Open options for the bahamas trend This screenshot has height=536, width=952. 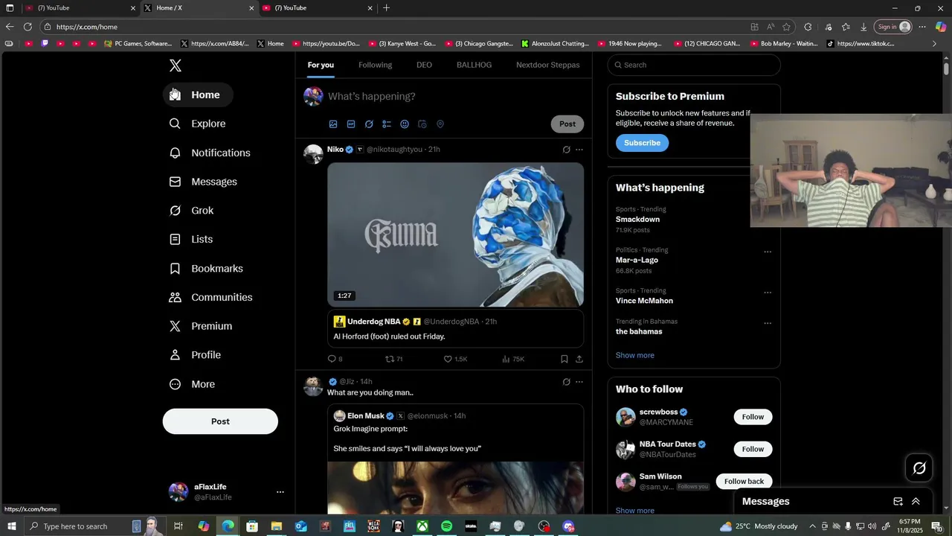768,323
